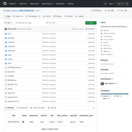
Task: Switch to the Pull requests tab
Action: (33, 16)
